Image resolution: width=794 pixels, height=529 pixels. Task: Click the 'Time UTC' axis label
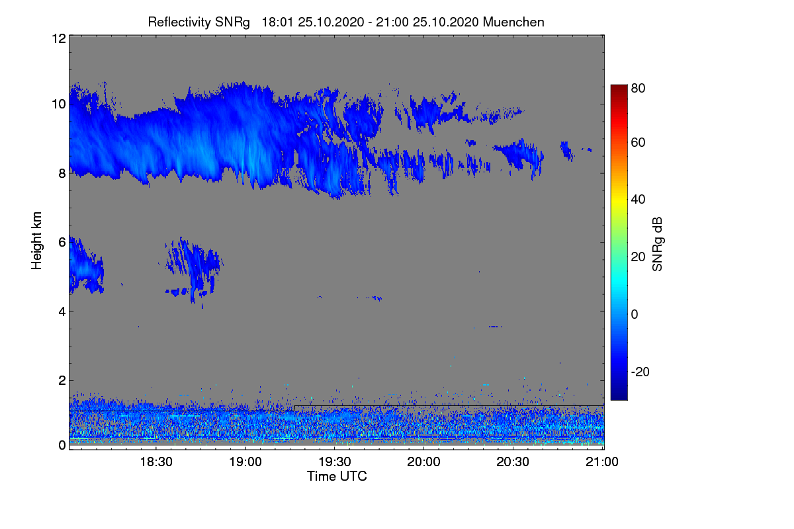coord(337,476)
